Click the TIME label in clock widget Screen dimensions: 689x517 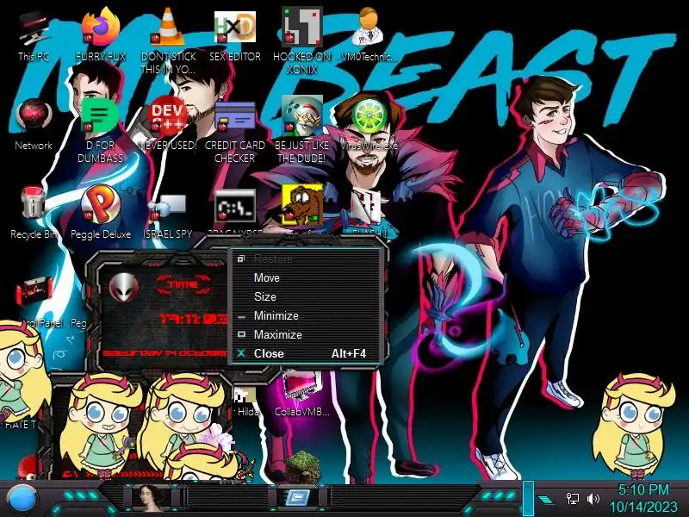point(183,284)
